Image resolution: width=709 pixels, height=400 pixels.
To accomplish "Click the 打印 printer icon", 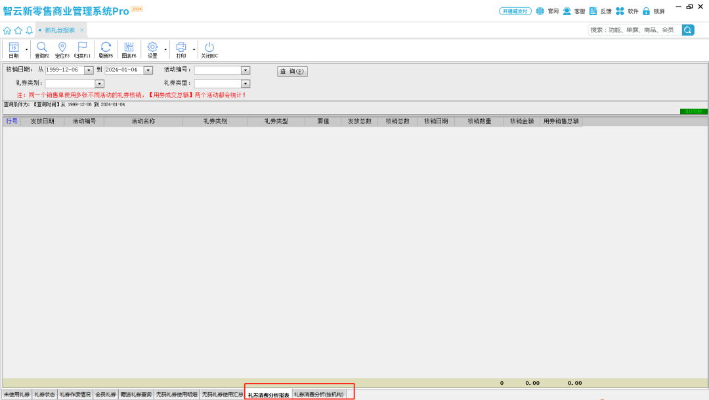I will point(181,48).
